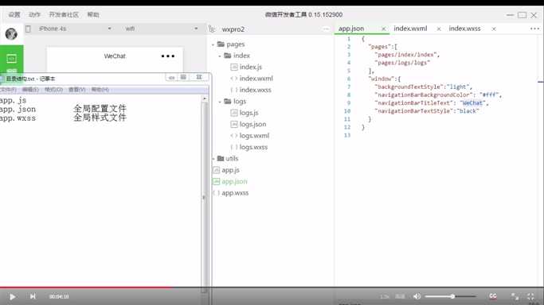Toggle closed captions CC button
This screenshot has height=305, width=544.
(493, 296)
